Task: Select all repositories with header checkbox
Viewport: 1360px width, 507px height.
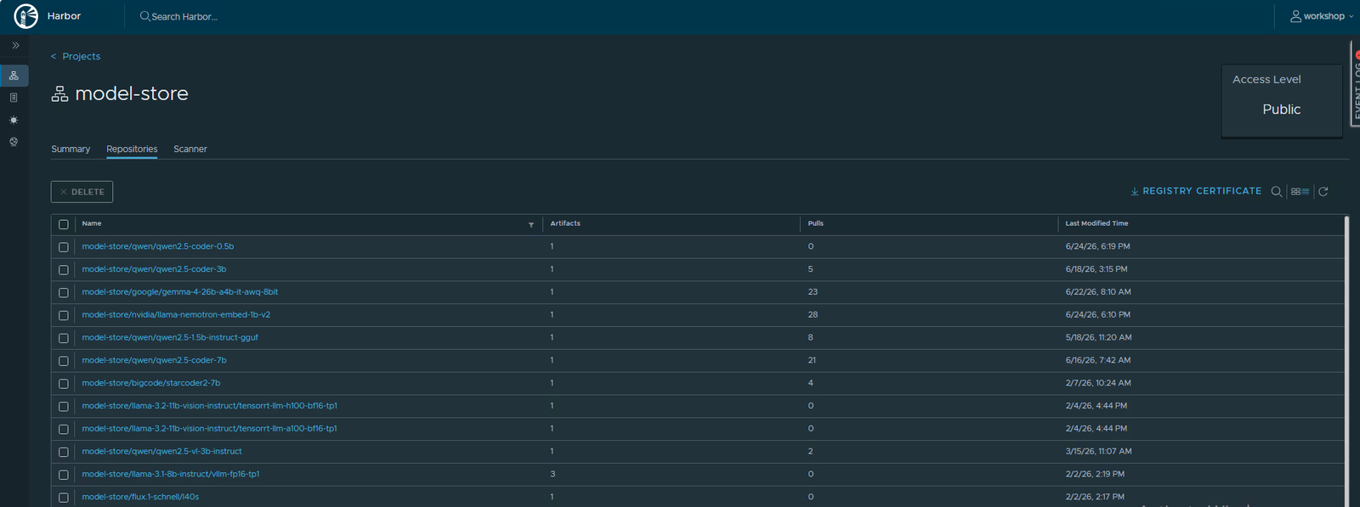Action: [64, 224]
